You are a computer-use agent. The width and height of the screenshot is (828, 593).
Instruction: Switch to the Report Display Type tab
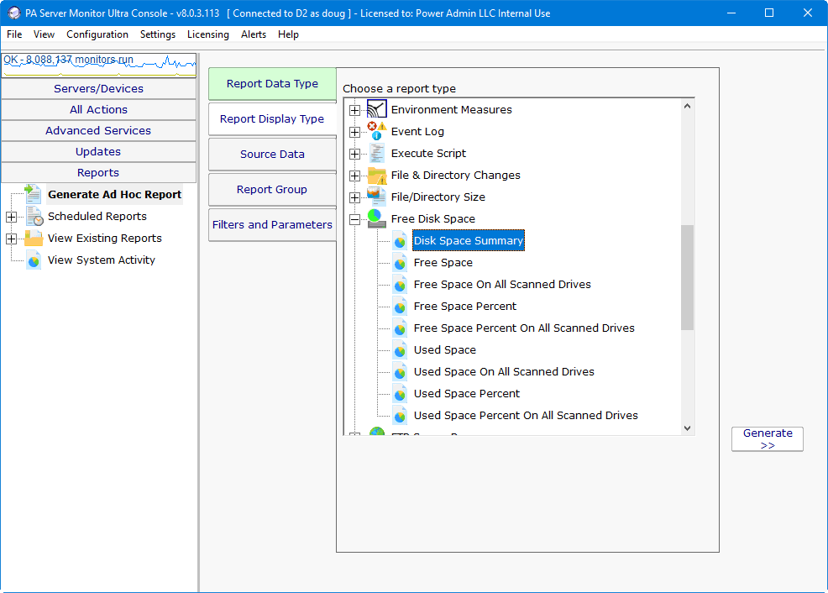[x=272, y=118]
